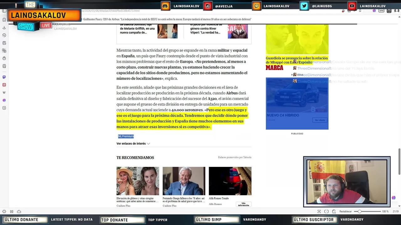
Task: Click the tile tabs status bar icon
Action: coord(326,212)
